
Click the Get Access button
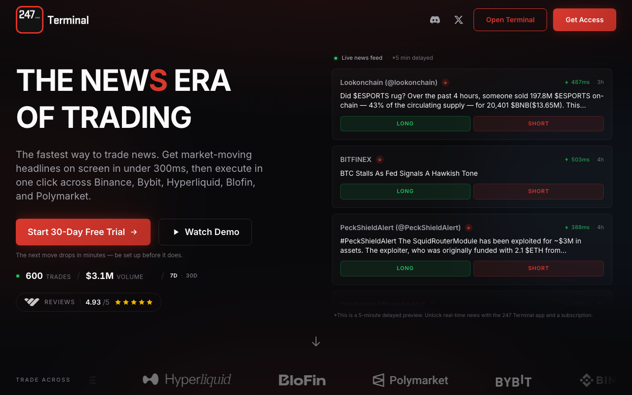[585, 20]
